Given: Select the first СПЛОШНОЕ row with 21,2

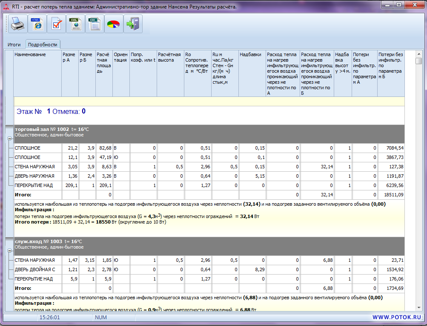Looking at the screenshot, I should (28, 148).
